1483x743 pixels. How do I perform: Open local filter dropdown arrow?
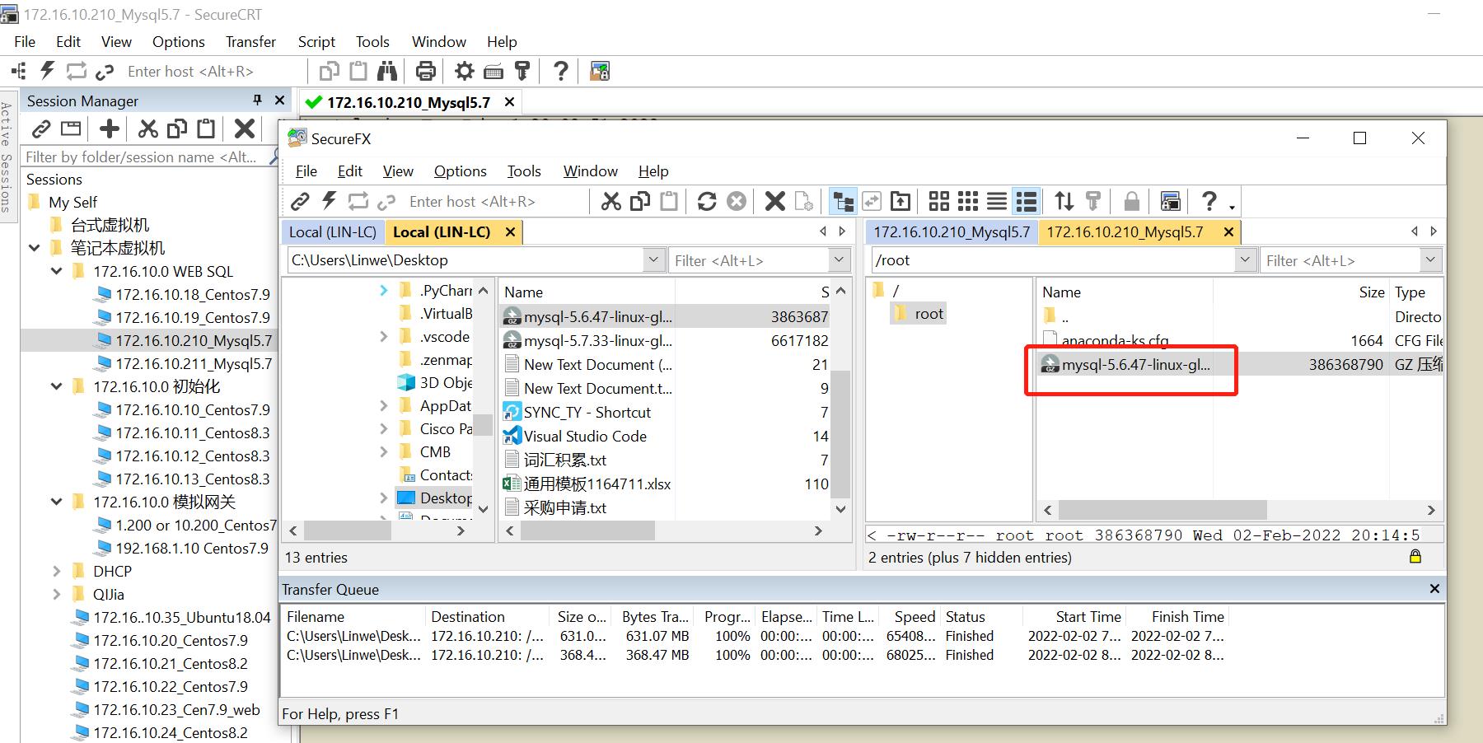click(840, 260)
